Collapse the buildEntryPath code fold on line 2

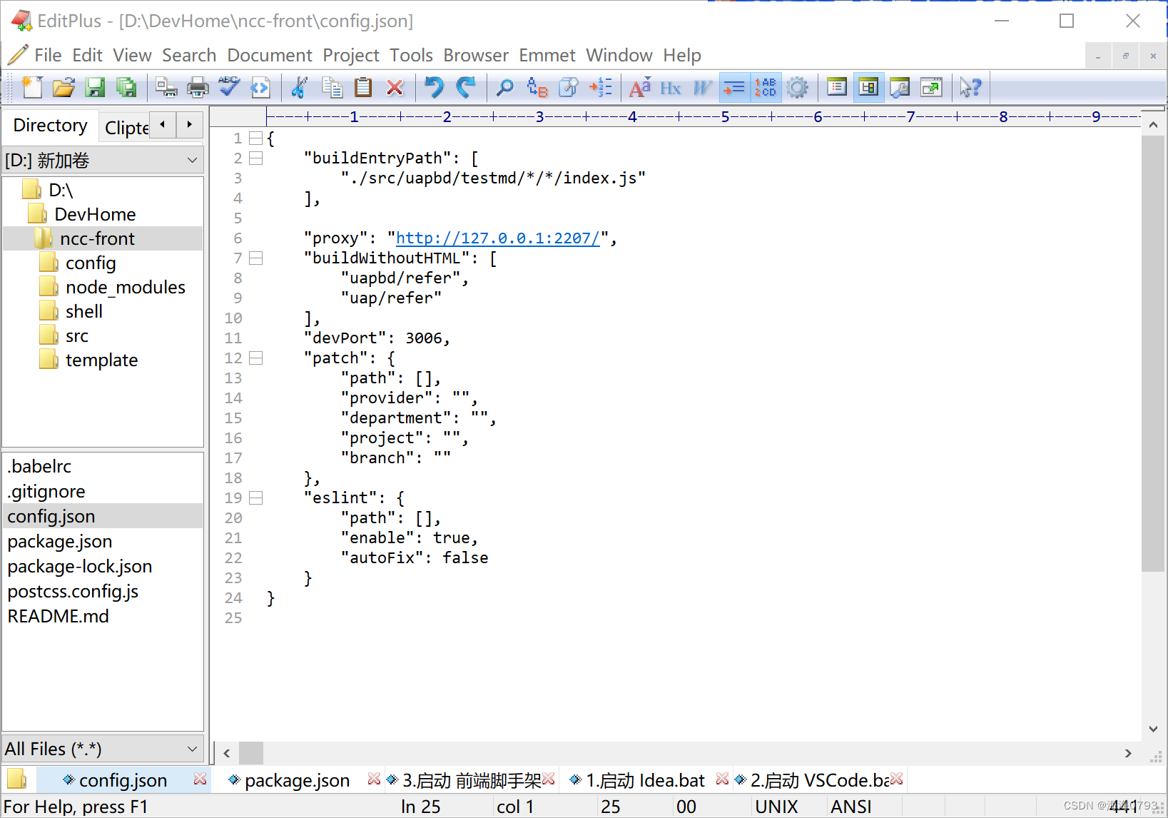[x=256, y=158]
